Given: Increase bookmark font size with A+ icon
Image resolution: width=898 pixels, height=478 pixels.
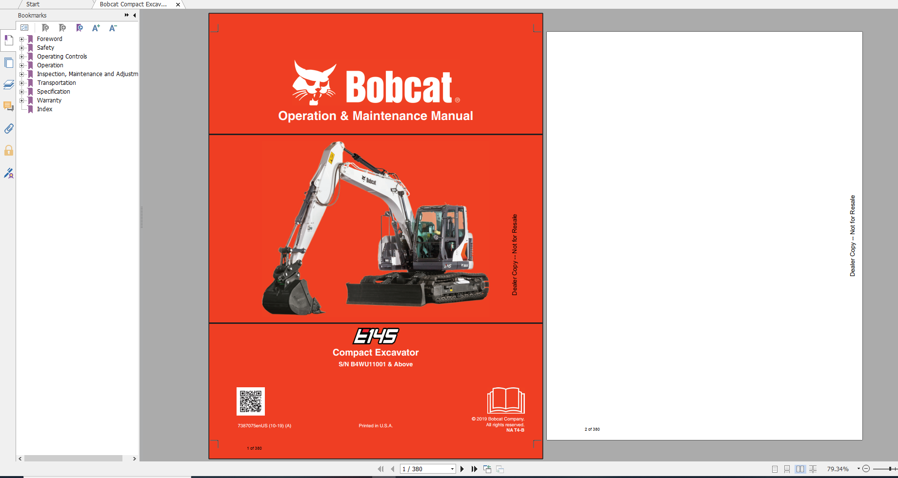Looking at the screenshot, I should click(96, 28).
